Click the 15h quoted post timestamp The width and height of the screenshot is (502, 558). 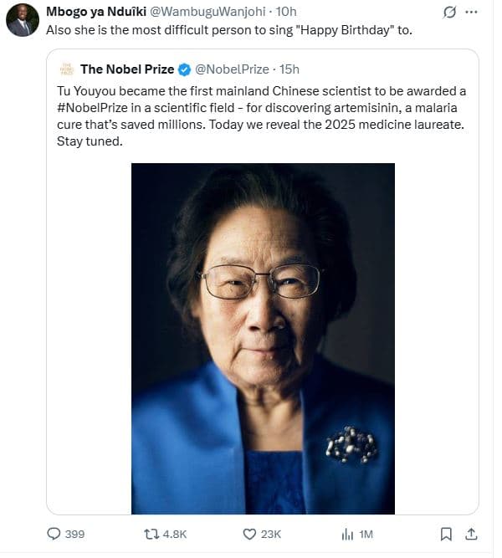click(289, 69)
